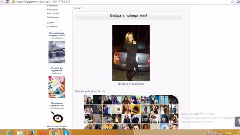Open File Explorer from the taskbar
The height and width of the screenshot is (135, 240).
20,132
